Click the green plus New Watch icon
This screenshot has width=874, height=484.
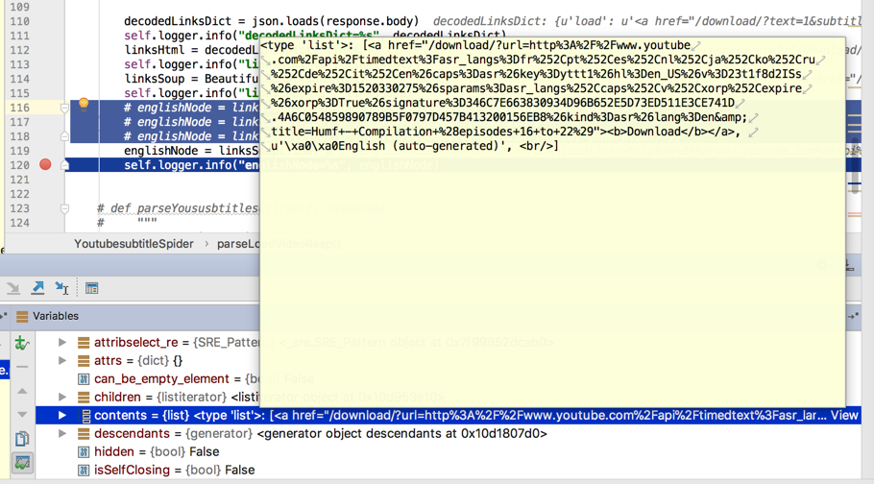[22, 343]
